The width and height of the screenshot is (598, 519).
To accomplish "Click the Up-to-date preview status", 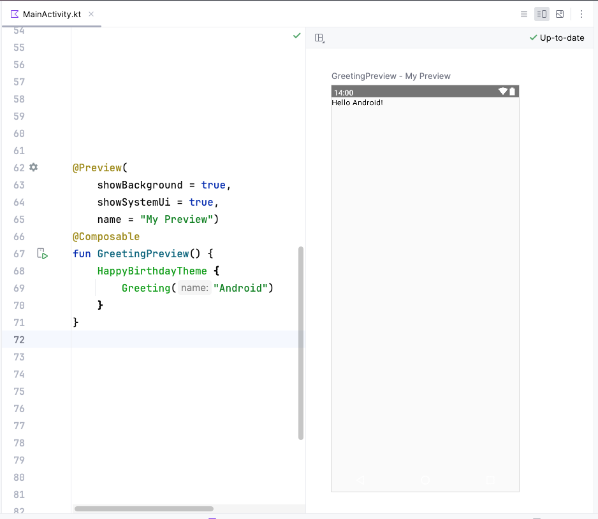I will coord(557,38).
